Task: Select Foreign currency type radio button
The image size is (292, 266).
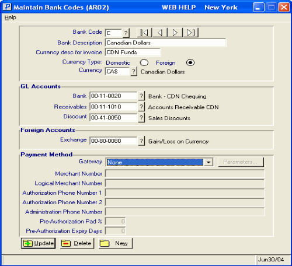Action: tap(190, 62)
